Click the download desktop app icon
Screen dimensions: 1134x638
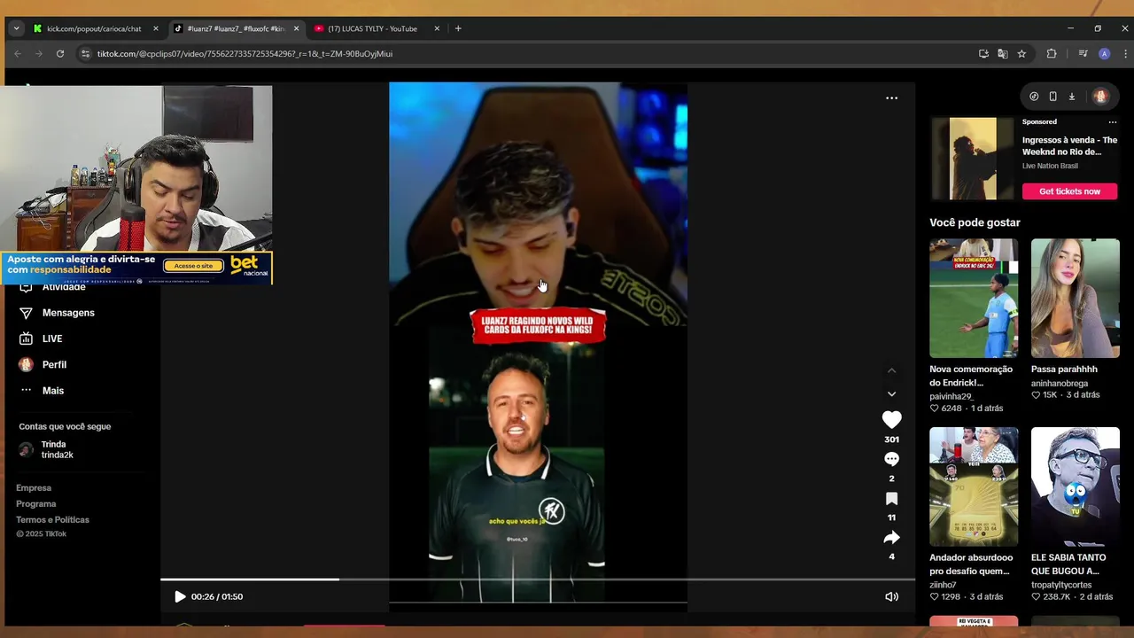point(1071,97)
